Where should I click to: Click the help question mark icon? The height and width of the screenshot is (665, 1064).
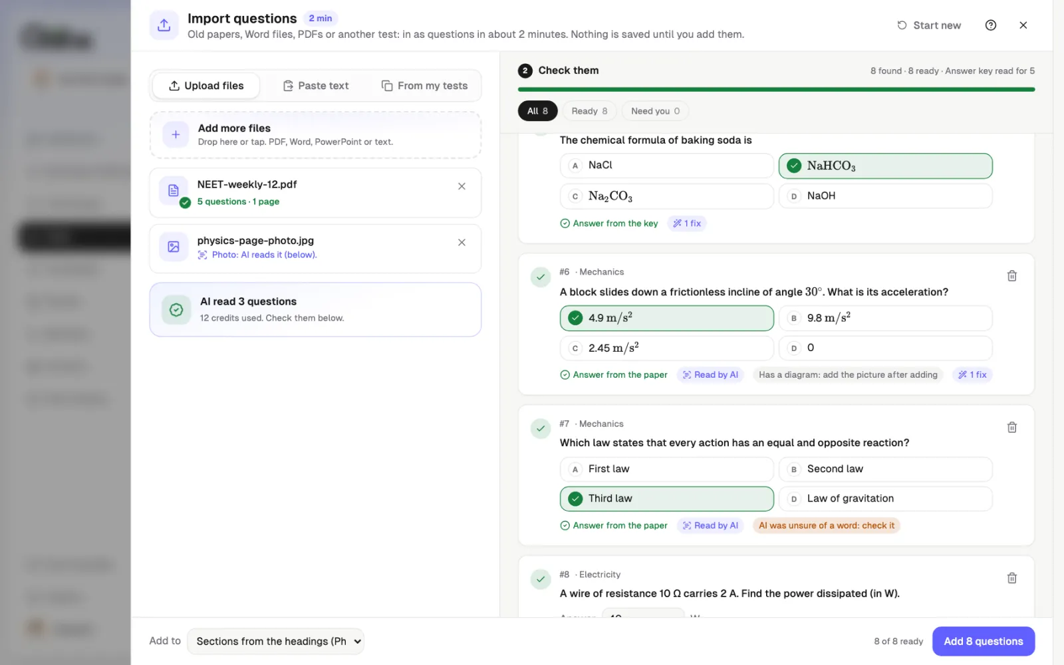991,25
